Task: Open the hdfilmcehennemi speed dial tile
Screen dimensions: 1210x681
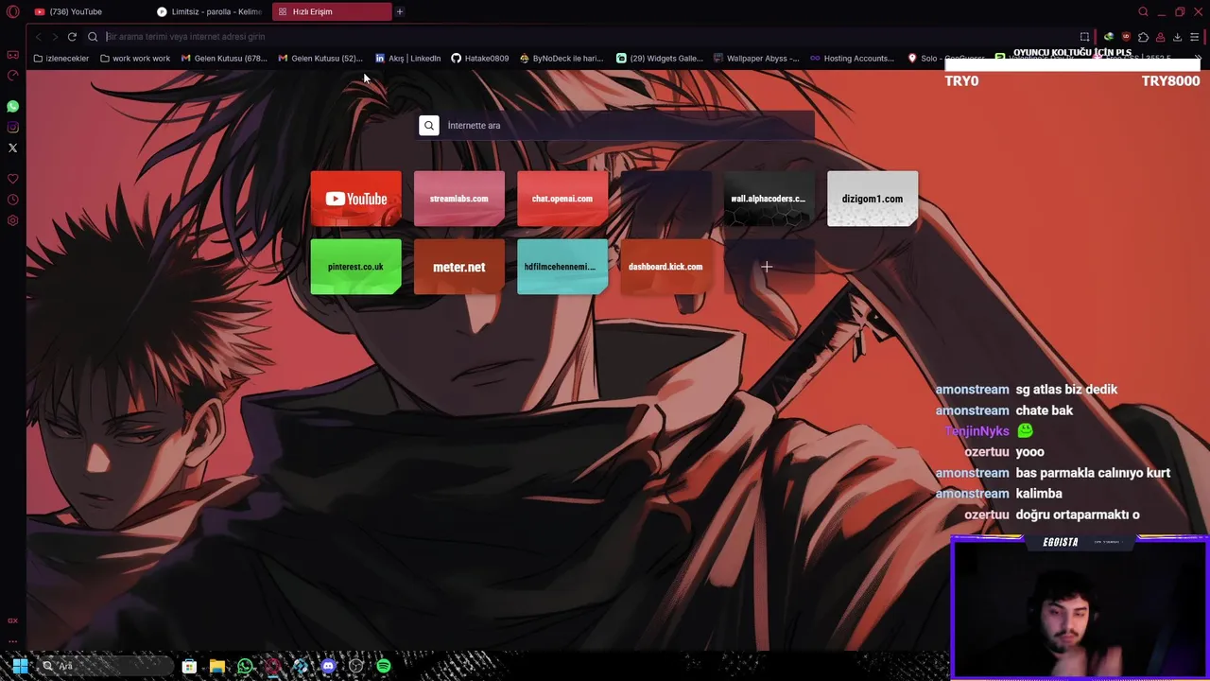Action: pos(562,267)
